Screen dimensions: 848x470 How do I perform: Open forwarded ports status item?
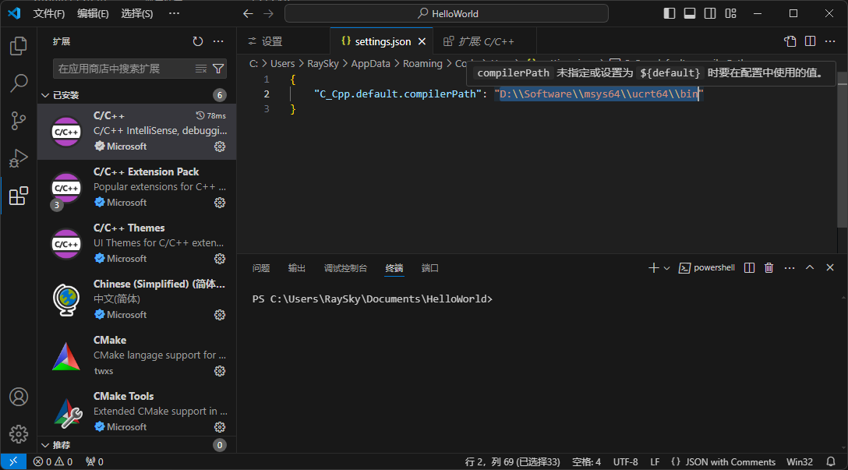pyautogui.click(x=94, y=462)
